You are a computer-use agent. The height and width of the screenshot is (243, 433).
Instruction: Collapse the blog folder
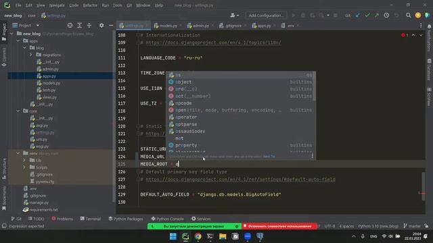coord(24,48)
